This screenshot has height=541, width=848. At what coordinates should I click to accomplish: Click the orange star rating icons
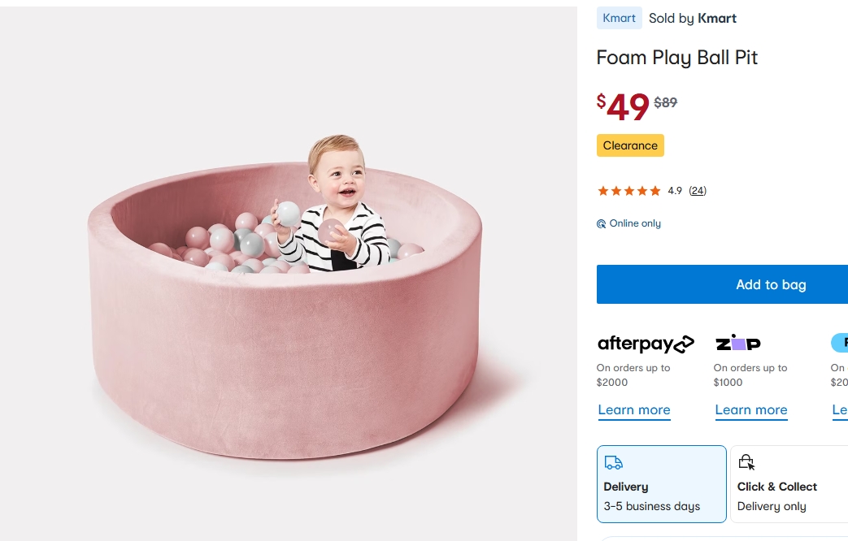point(628,191)
